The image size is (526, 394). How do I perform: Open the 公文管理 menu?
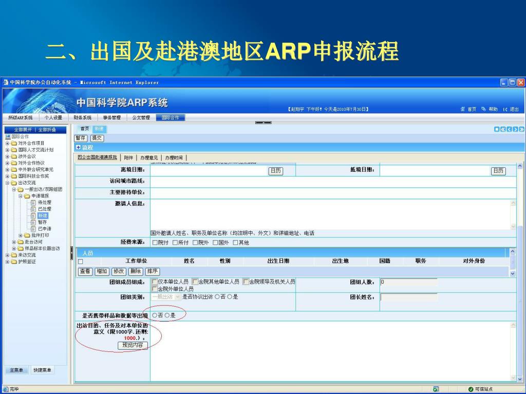pos(141,117)
